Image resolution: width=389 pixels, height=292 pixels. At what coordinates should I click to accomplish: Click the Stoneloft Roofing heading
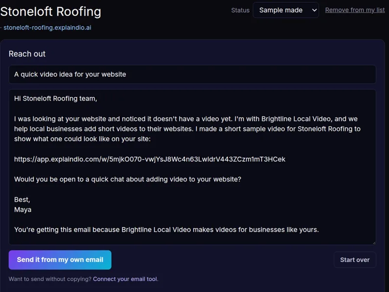point(51,12)
